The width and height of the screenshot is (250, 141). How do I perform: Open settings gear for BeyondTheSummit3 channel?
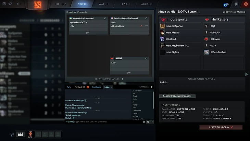(147, 17)
